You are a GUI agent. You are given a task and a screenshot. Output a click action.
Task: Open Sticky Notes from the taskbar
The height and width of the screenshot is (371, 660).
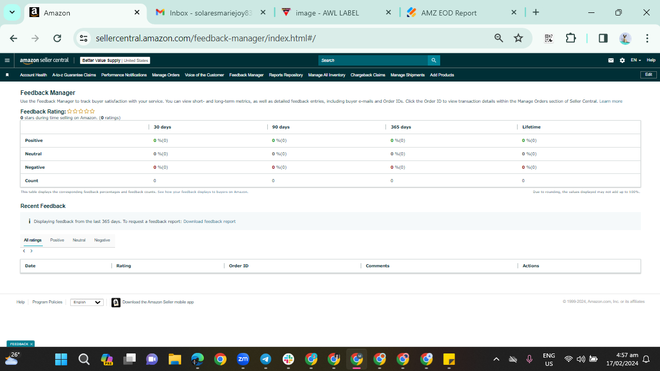point(449,359)
